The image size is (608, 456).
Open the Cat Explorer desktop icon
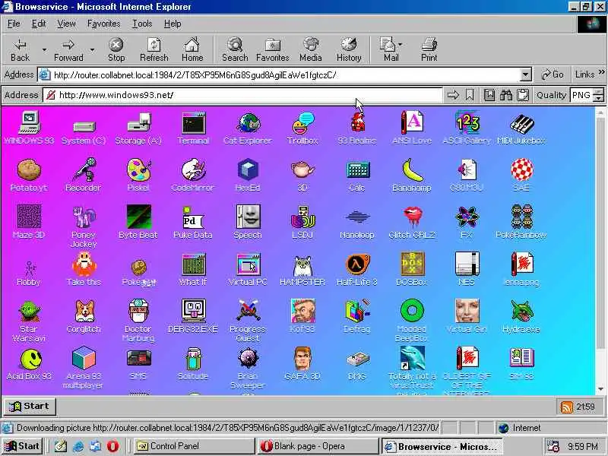coord(248,128)
